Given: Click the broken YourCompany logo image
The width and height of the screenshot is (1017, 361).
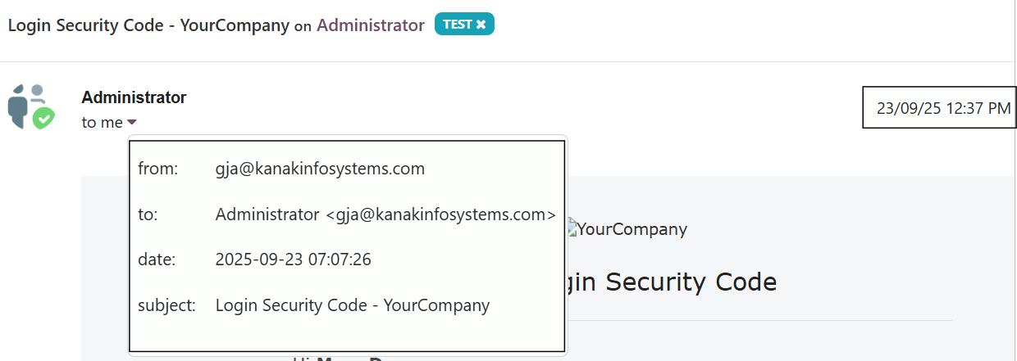Looking at the screenshot, I should coord(627,229).
